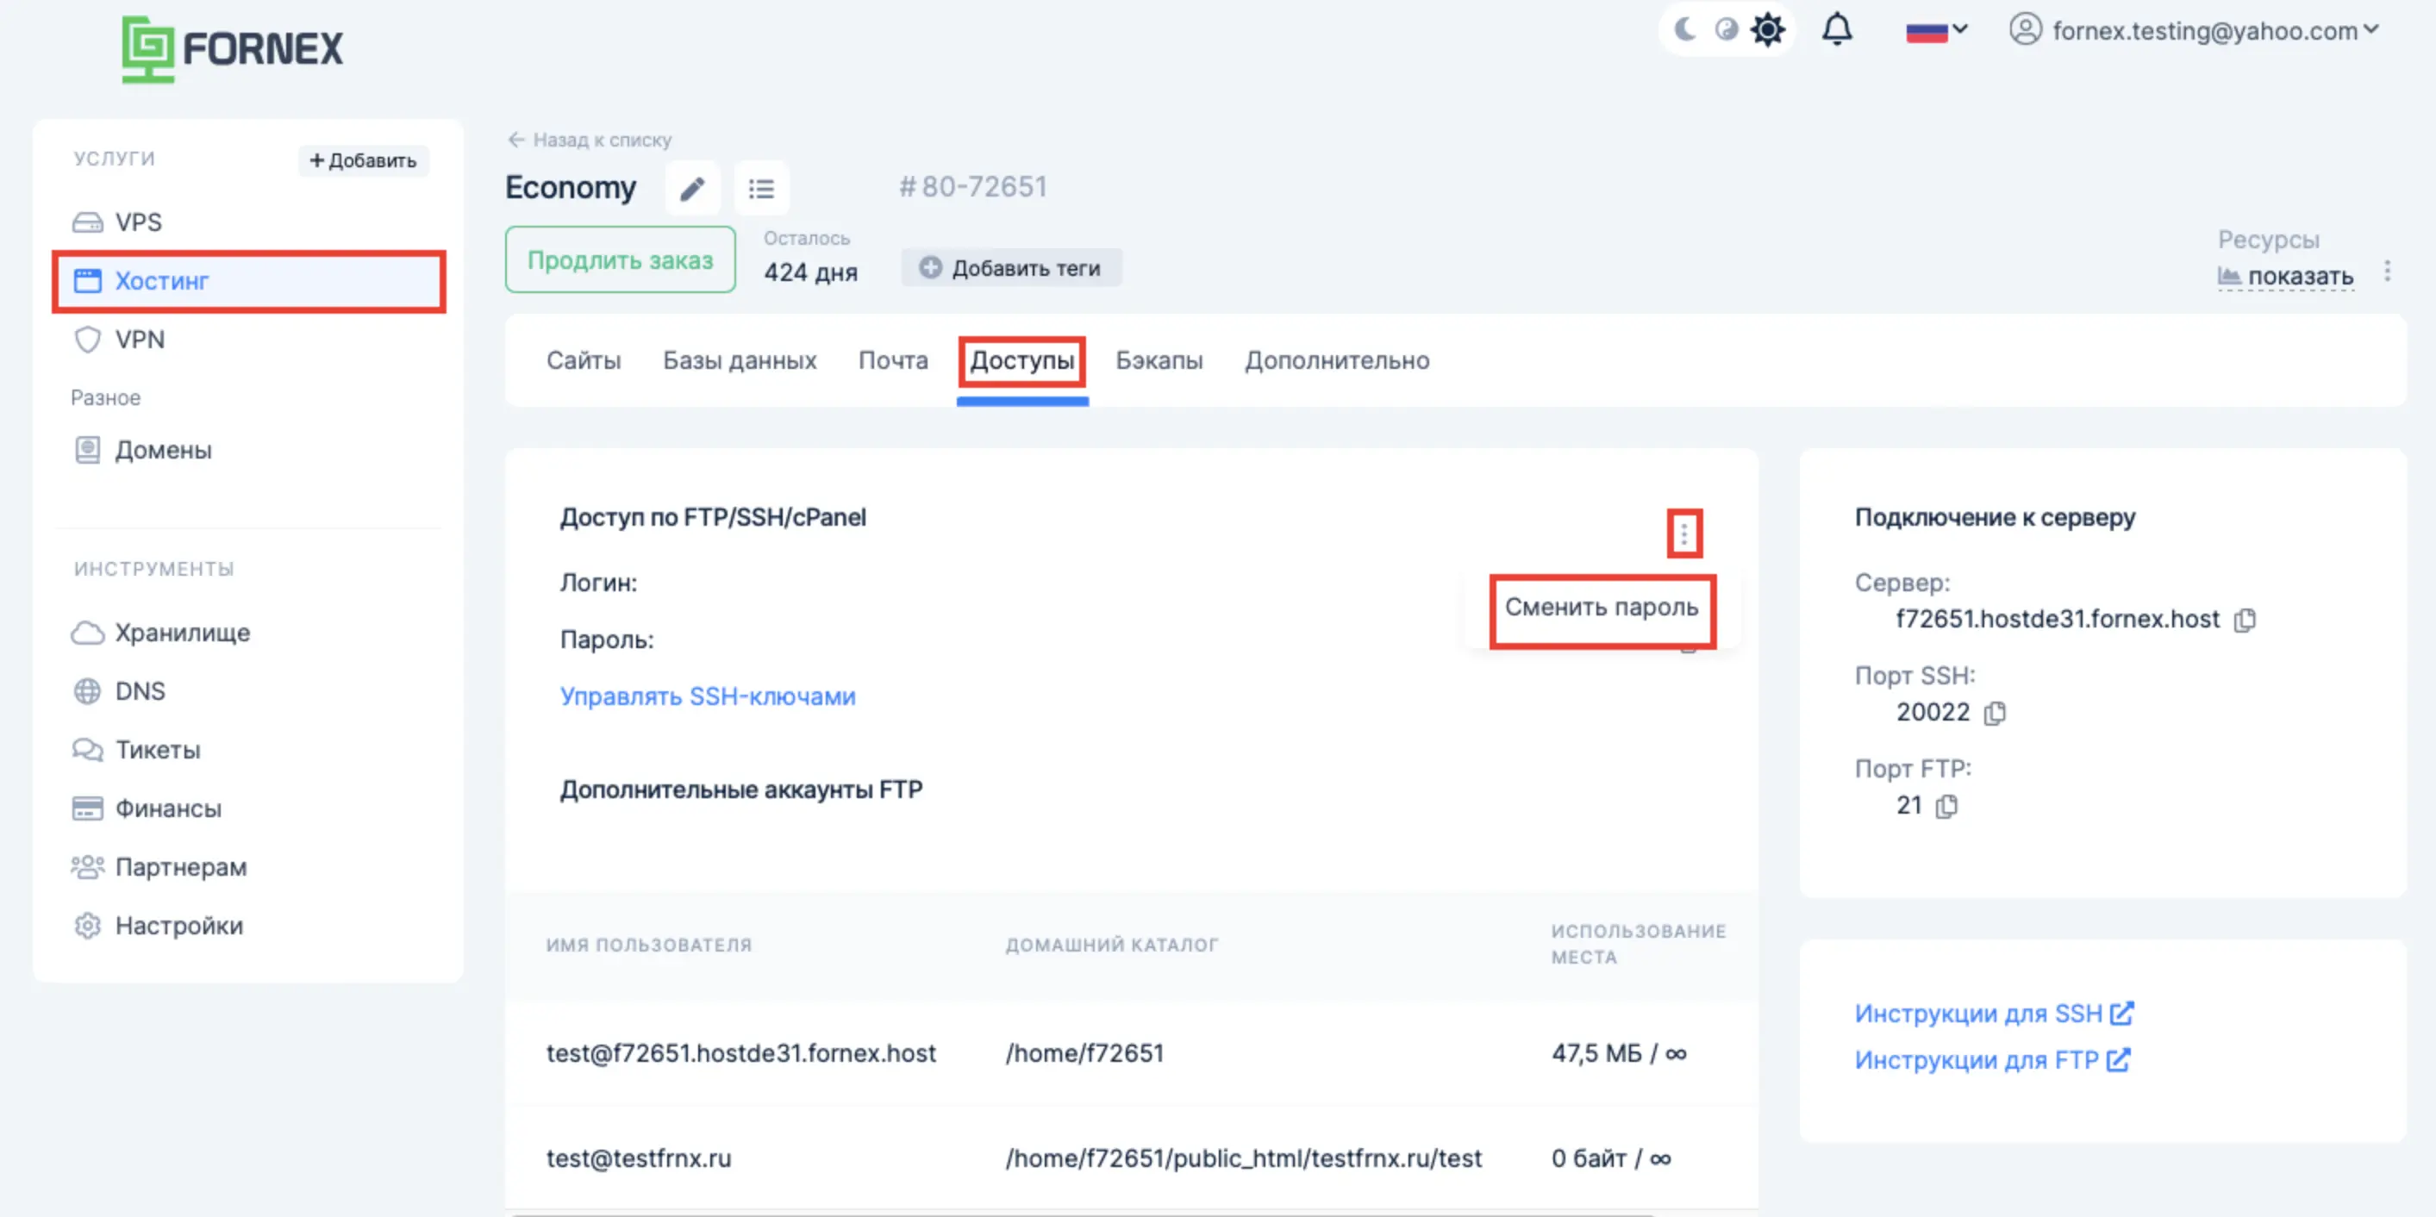
Task: Click the Домены certificate icon
Action: 88,450
